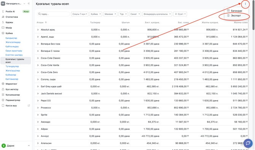
Task: Click the Статистика chart icon
Action: [x=3, y=17]
